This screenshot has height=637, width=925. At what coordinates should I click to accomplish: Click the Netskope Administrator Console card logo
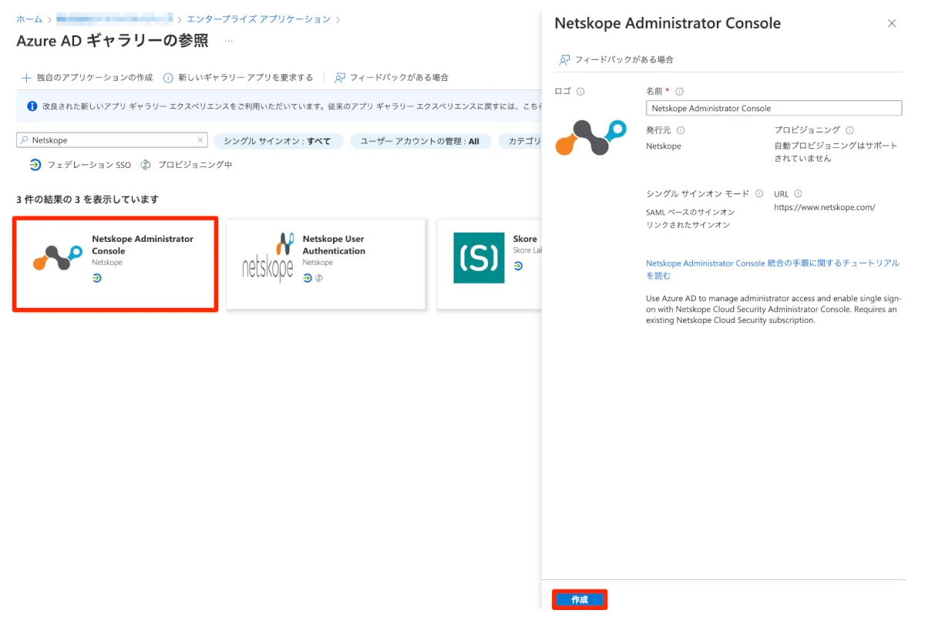point(58,258)
